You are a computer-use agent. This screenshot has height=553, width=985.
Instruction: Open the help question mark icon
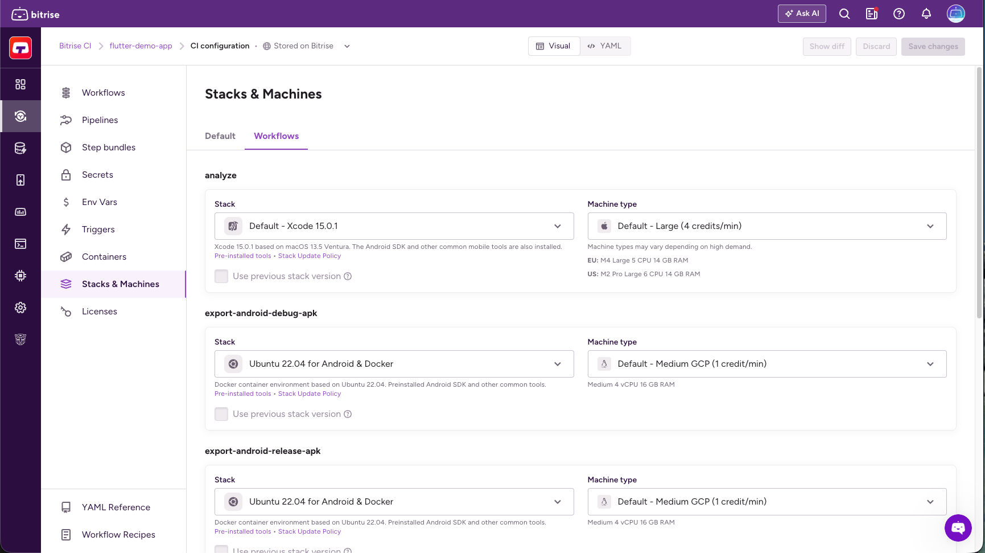899,14
